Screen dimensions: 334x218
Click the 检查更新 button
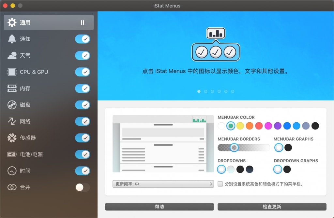(272, 207)
